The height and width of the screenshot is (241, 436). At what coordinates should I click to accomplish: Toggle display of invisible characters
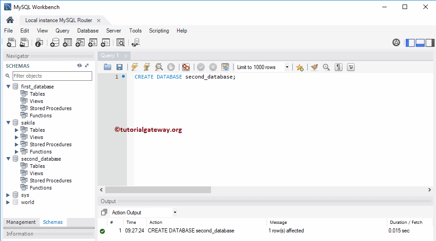(x=338, y=67)
